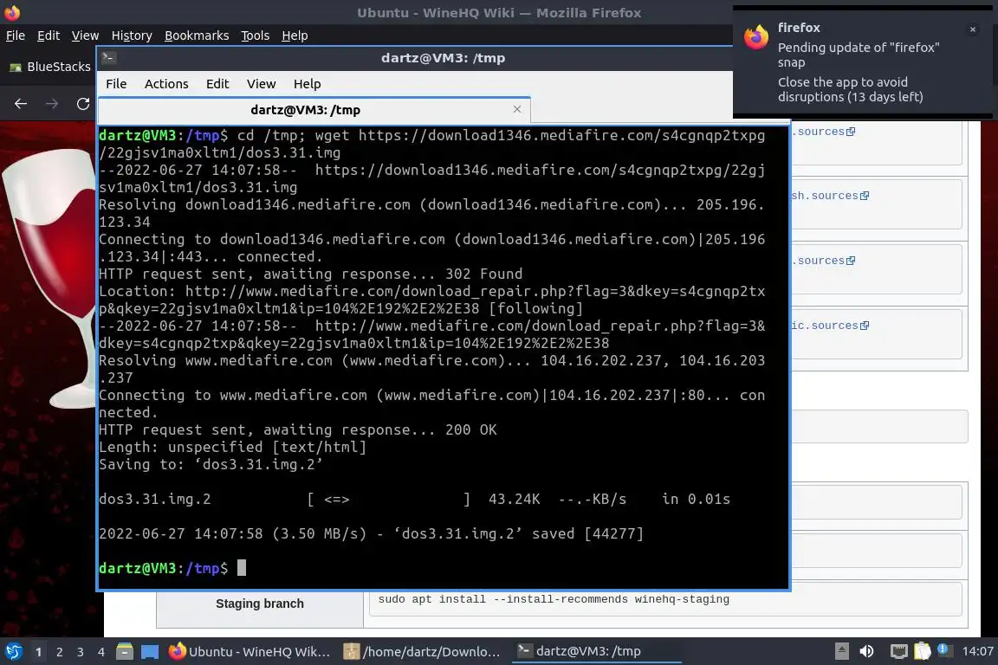Switch to /home/dartz/Downloads taskbar window
This screenshot has height=665, width=998.
422,652
